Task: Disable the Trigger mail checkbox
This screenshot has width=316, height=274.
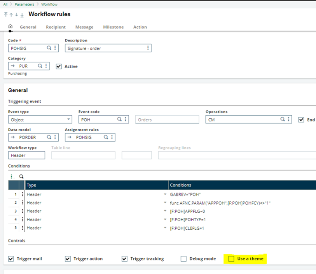Action: point(11,259)
